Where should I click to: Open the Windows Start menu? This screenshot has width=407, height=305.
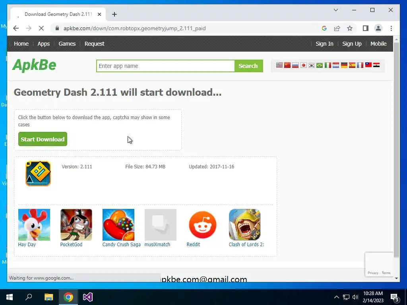[x=10, y=297]
